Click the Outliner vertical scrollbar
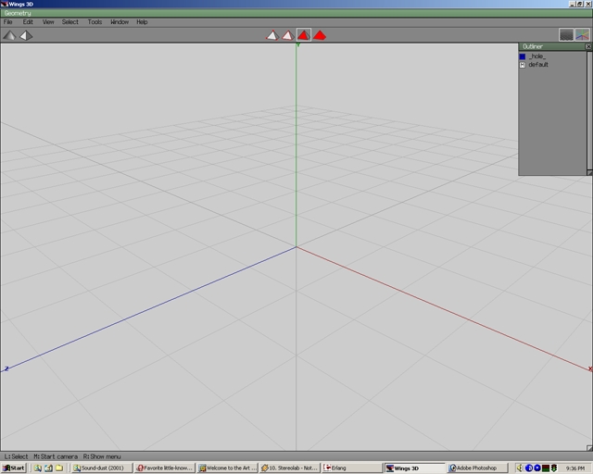 tap(589, 110)
